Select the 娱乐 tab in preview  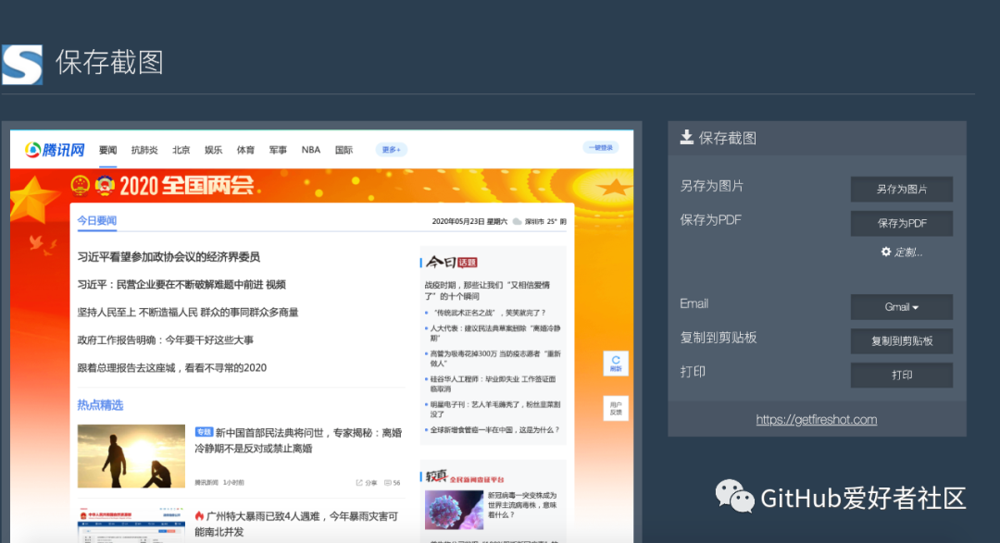pyautogui.click(x=213, y=151)
